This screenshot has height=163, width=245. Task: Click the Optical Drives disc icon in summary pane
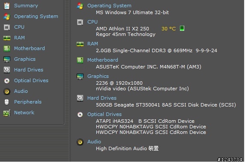tap(80, 115)
